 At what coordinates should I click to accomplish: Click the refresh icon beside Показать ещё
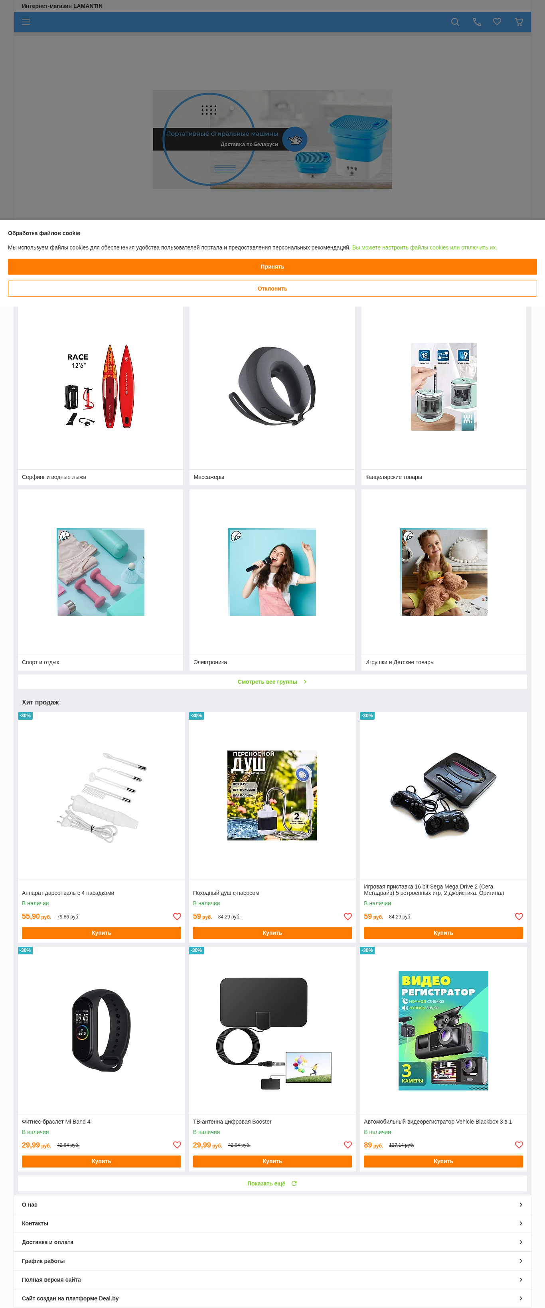(x=294, y=1183)
